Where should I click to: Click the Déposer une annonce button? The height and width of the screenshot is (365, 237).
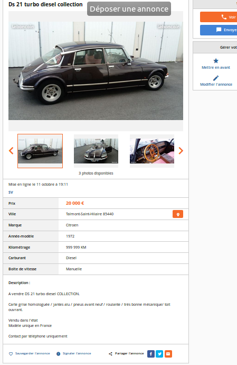[129, 9]
